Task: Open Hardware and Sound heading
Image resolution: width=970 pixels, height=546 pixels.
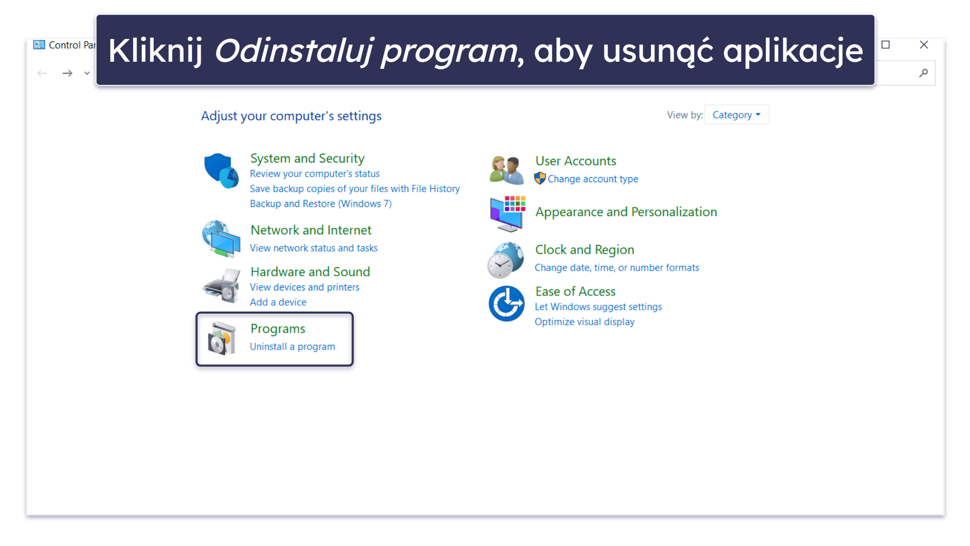Action: click(x=310, y=272)
